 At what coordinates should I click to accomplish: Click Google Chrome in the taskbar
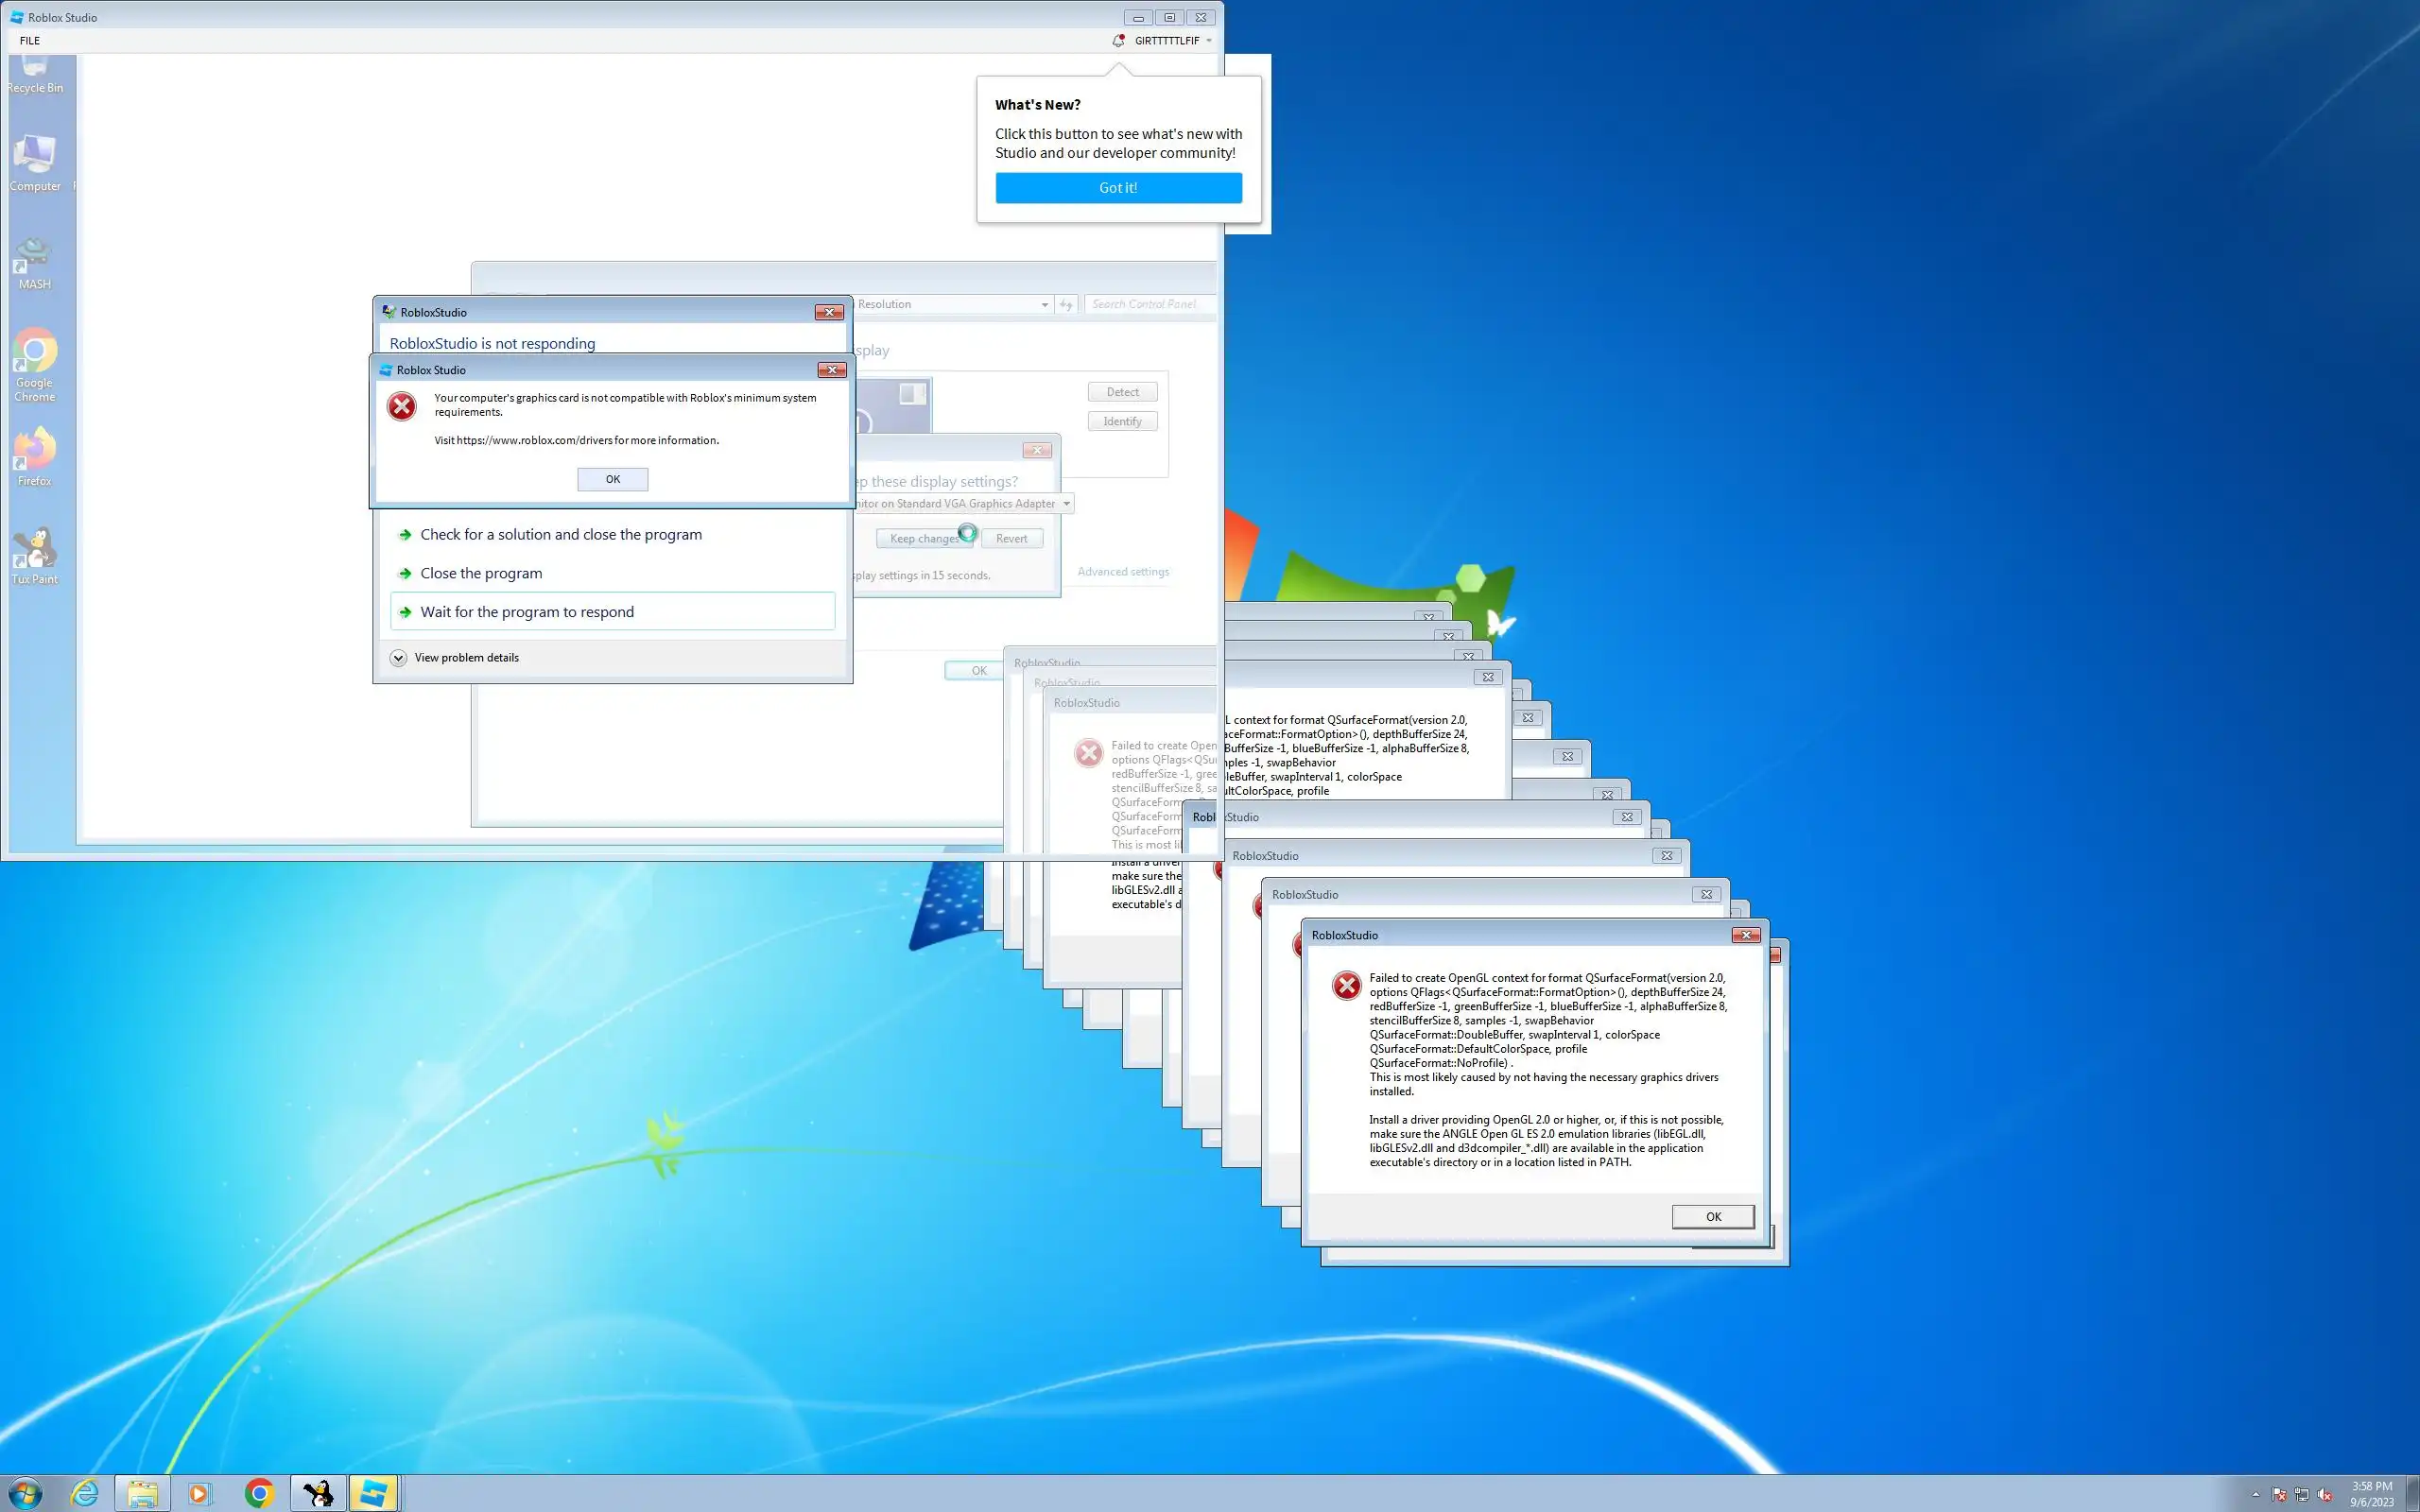click(259, 1493)
